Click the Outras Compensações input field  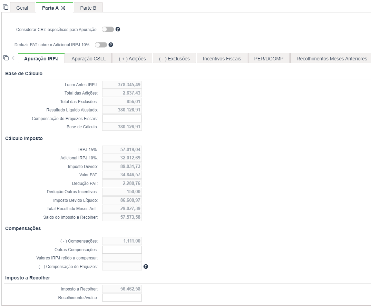coord(122,249)
